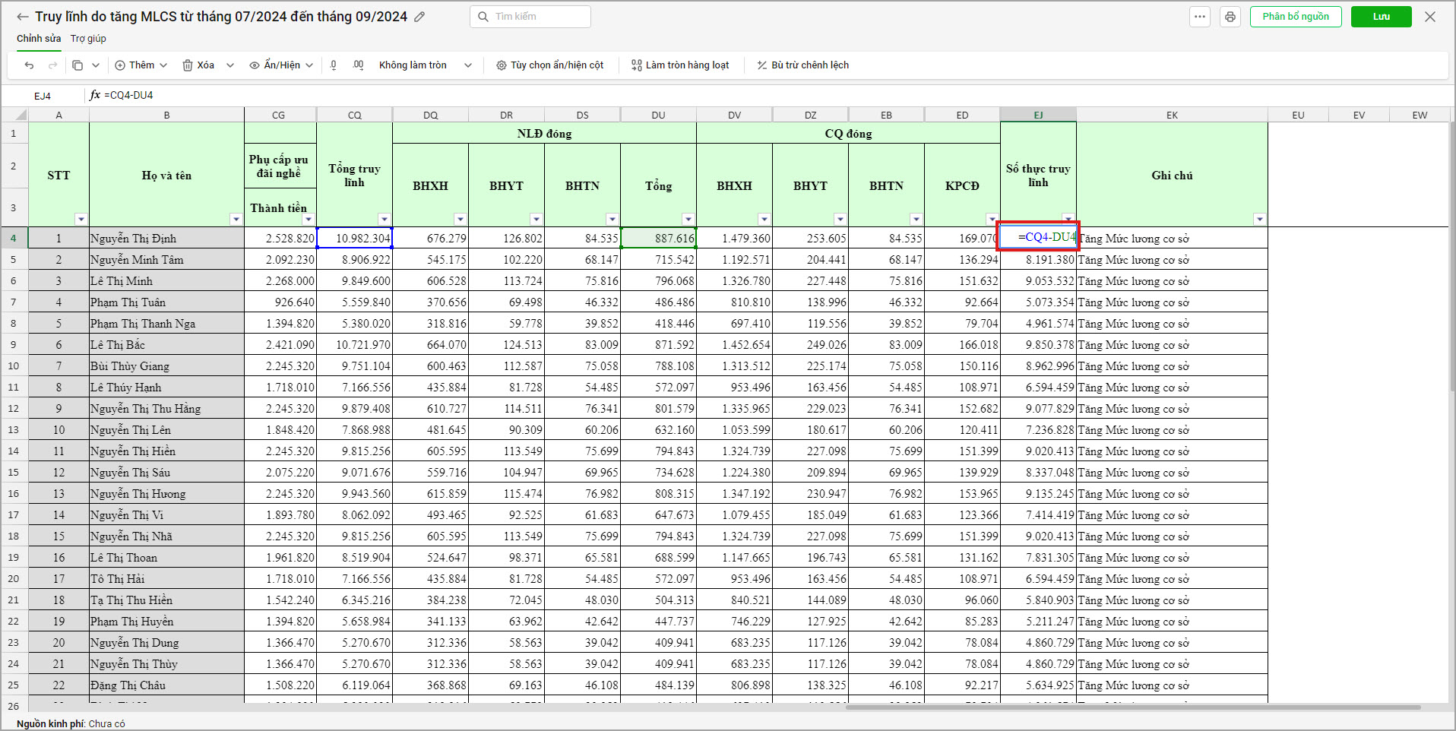
Task: Select the name cell Nguyễn Minh Tâm
Action: click(x=167, y=260)
